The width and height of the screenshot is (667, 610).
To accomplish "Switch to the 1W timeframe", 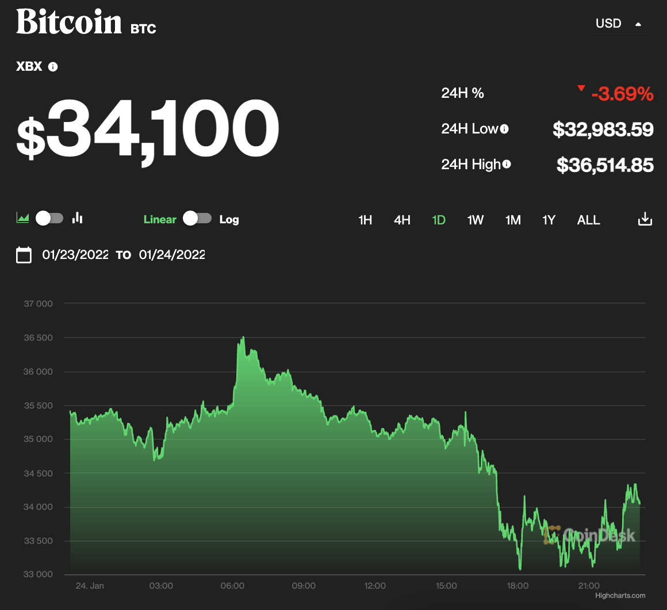I will click(476, 220).
